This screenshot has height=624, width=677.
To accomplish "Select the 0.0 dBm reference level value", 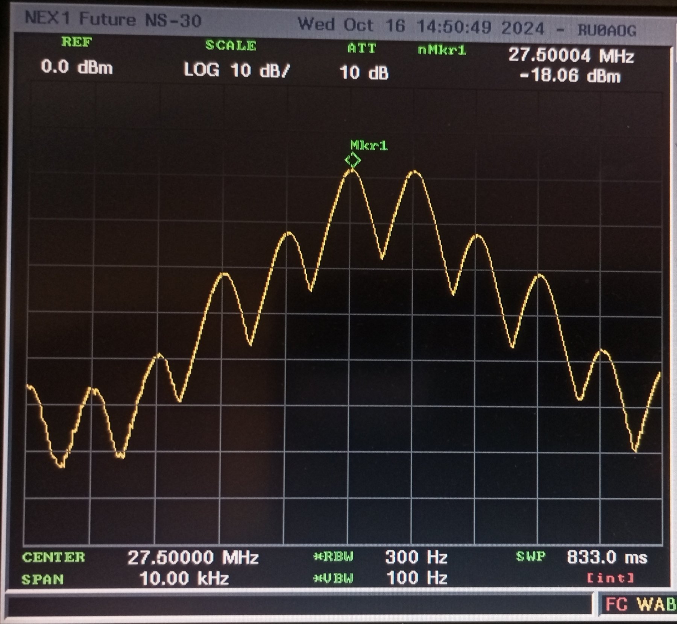I will (77, 67).
